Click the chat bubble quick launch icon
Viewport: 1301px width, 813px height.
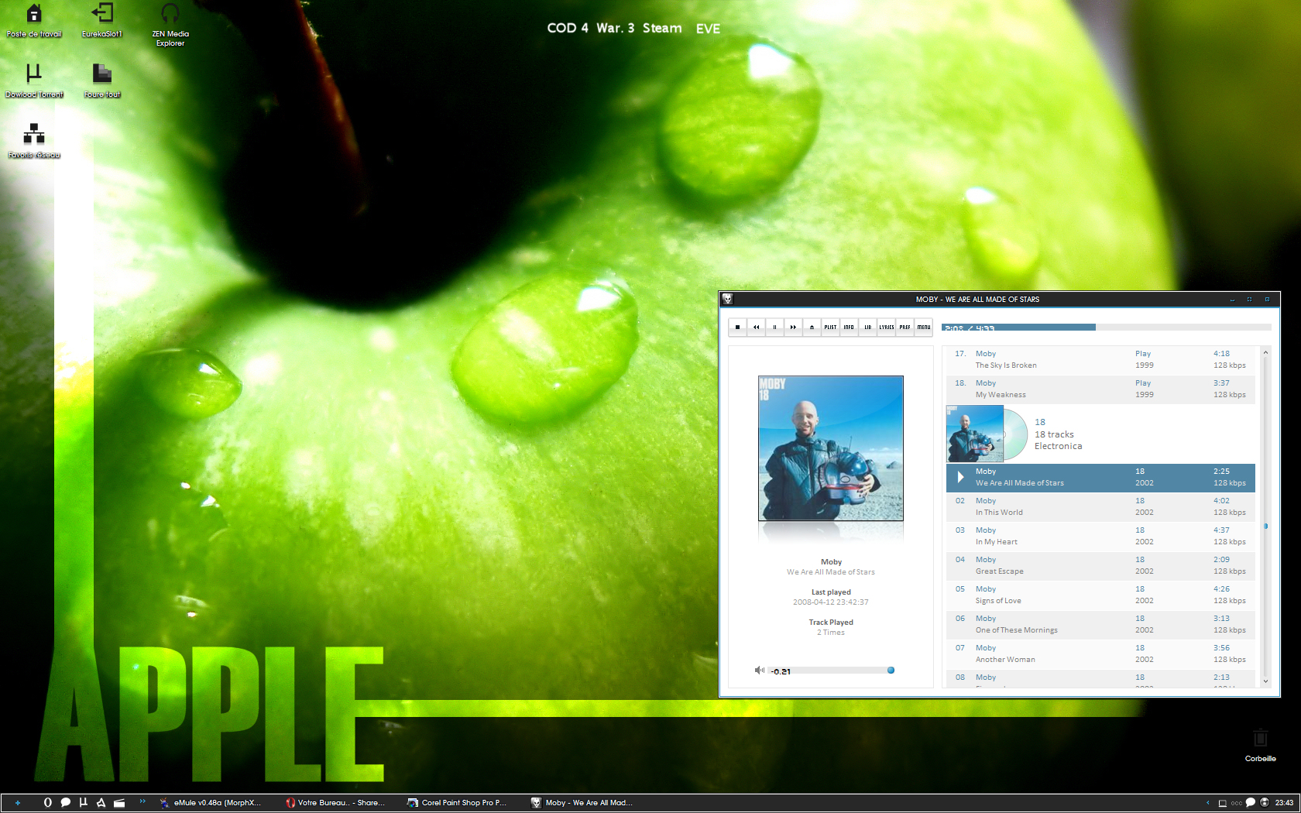point(66,803)
